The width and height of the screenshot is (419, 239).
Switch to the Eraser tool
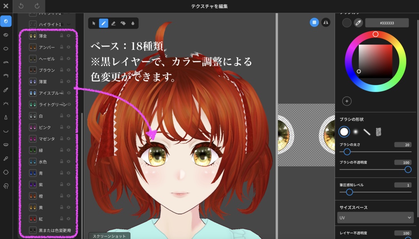coord(113,23)
